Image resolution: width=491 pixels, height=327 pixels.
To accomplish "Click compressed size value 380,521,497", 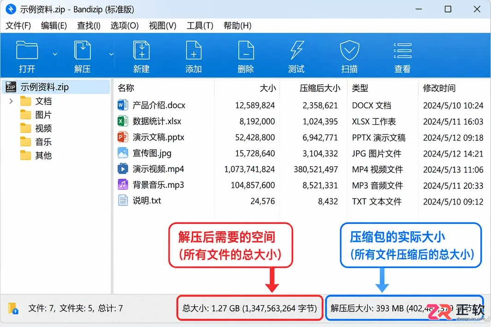I will 316,169.
